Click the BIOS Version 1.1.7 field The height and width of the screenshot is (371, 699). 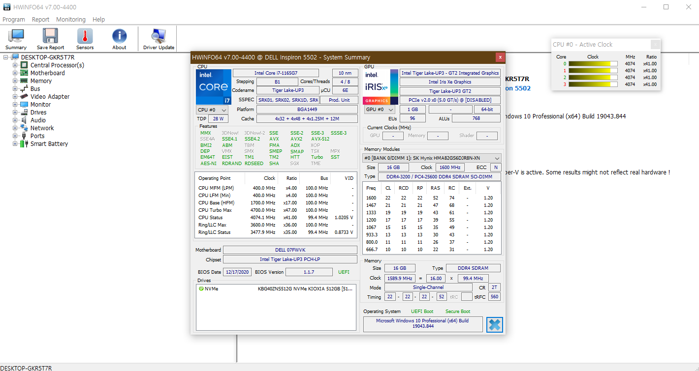click(x=309, y=272)
